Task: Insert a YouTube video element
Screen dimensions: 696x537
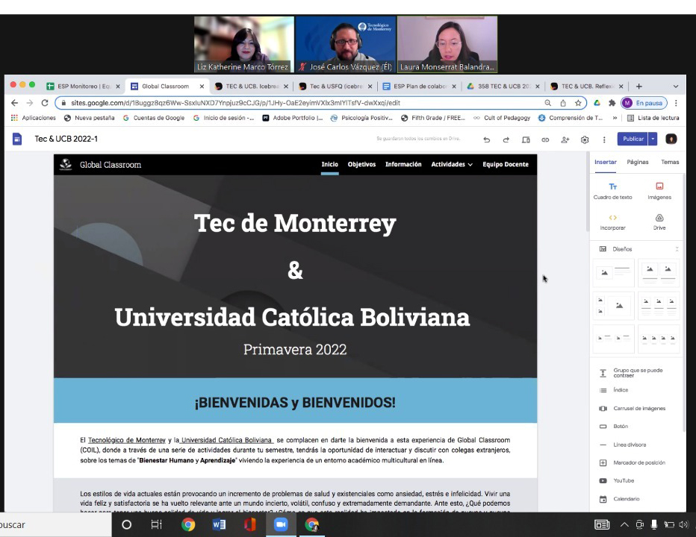Action: pos(623,481)
